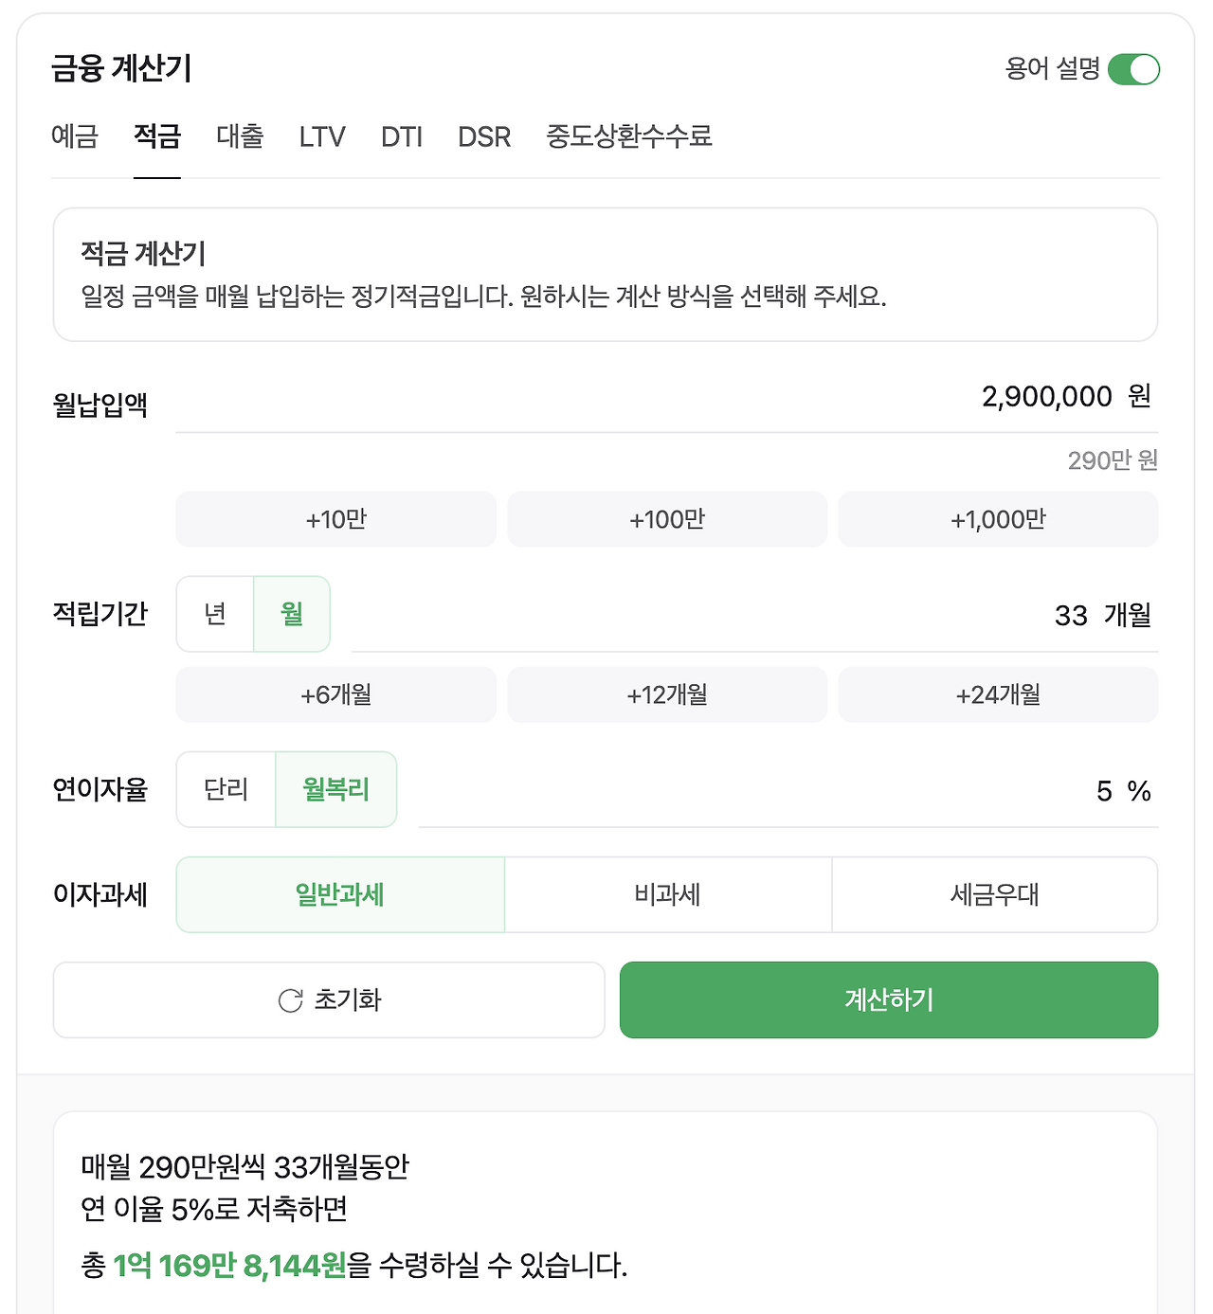Click the 연이자율 percentage input field
1213x1314 pixels.
coord(948,791)
